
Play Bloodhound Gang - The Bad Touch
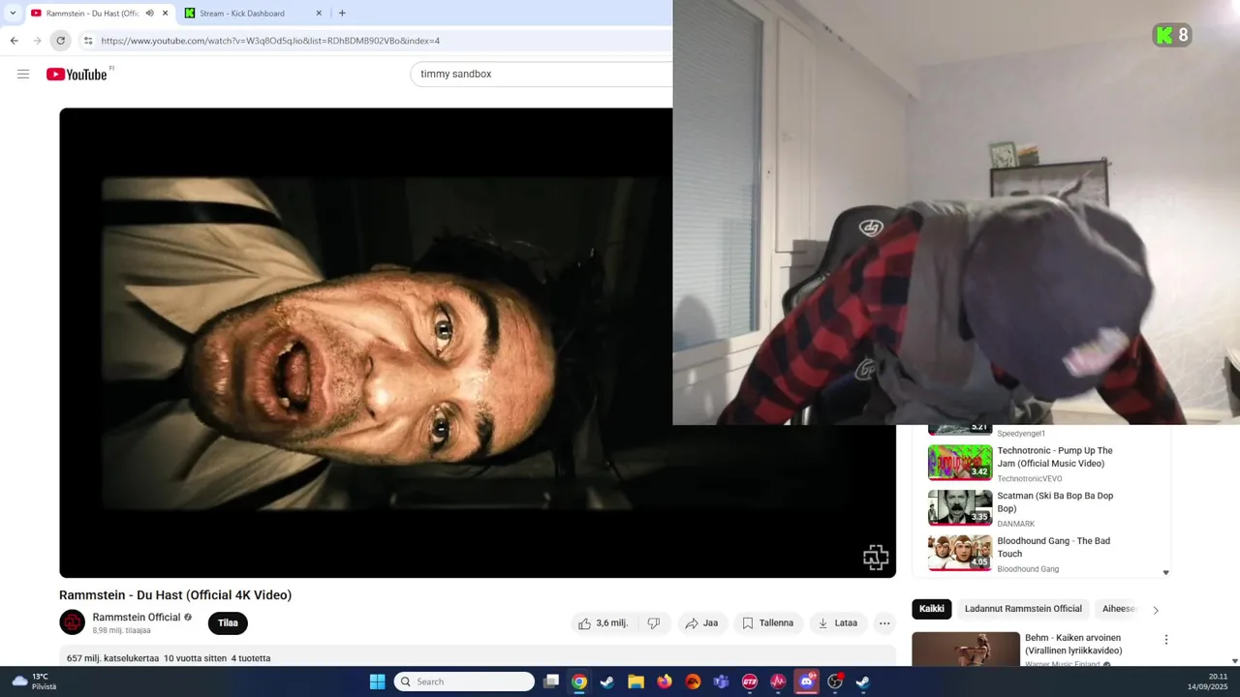(1054, 547)
